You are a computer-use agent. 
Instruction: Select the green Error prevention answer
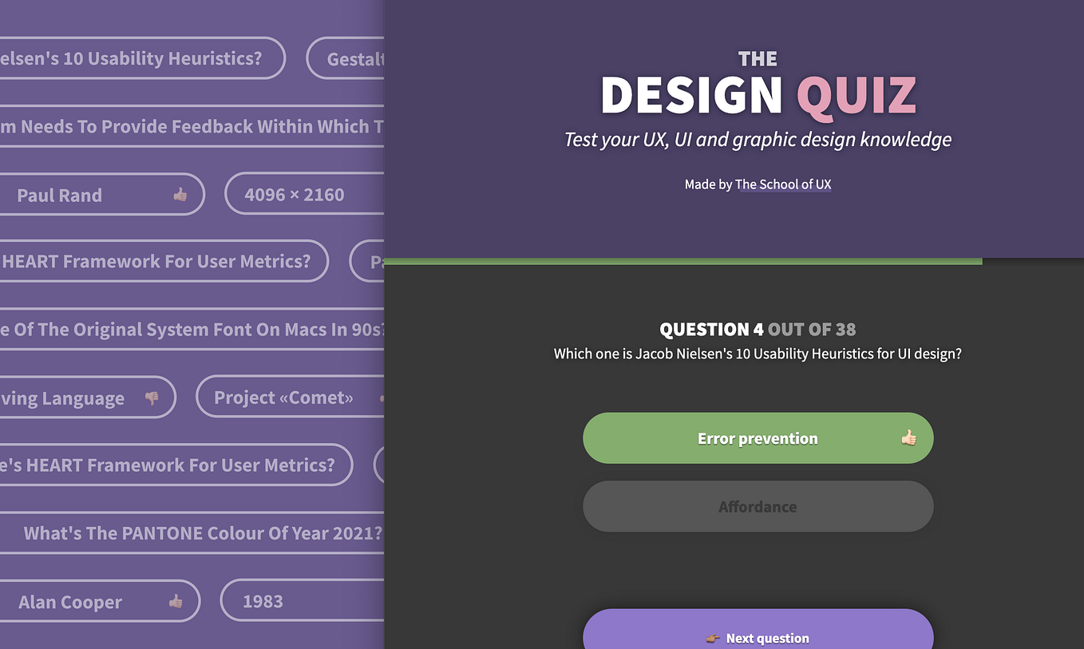click(758, 437)
